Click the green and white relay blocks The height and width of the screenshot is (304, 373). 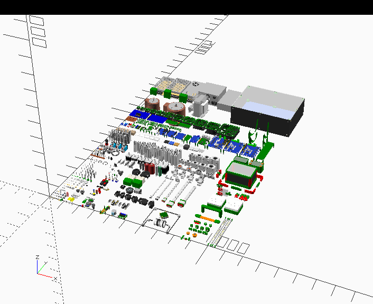tap(134, 183)
